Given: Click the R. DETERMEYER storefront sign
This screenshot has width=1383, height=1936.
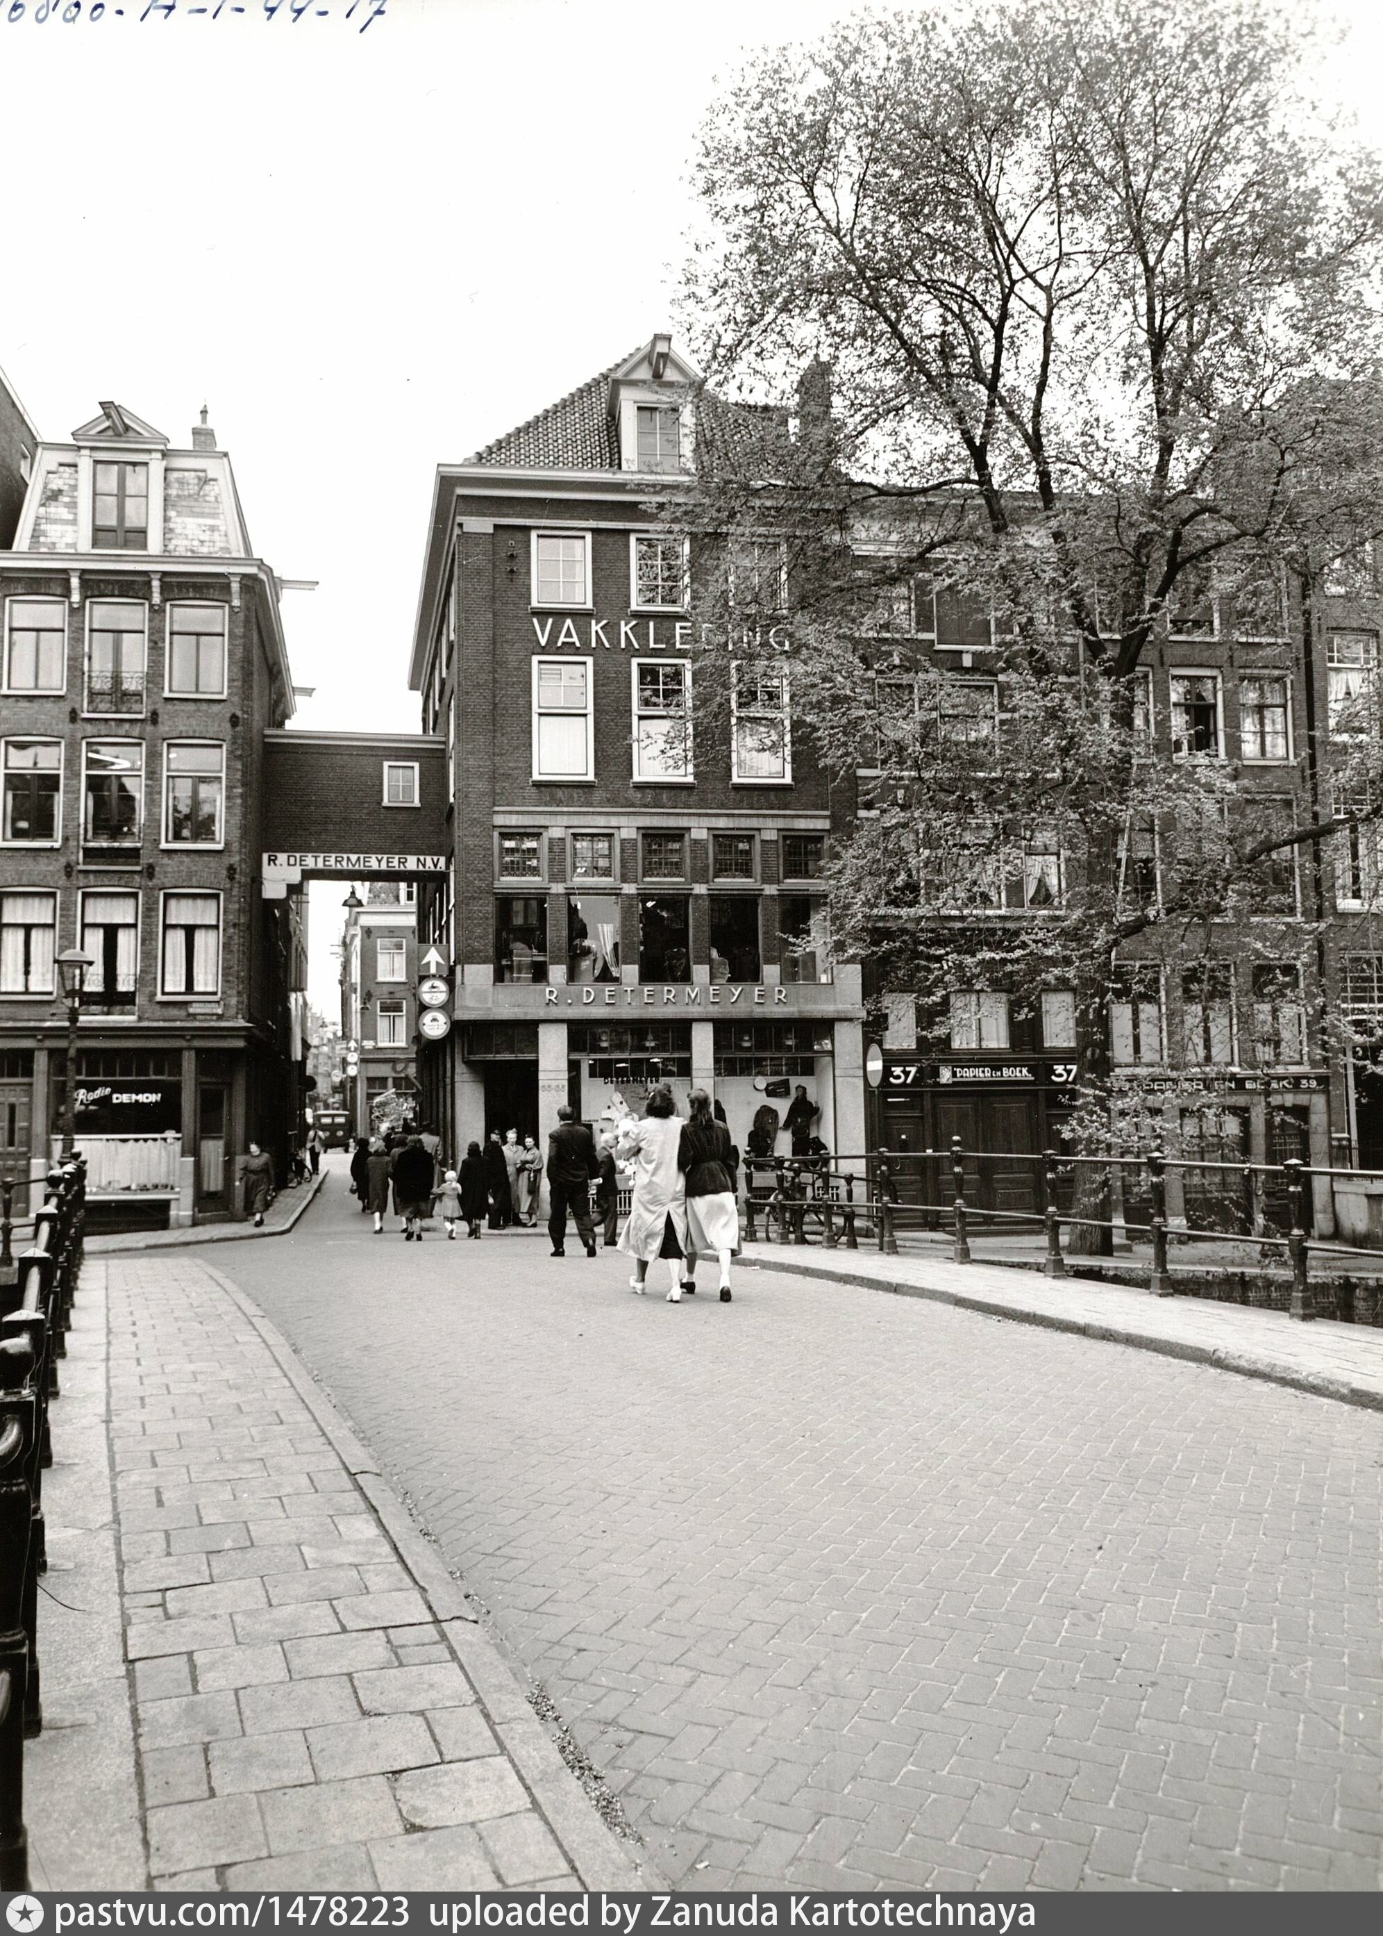Looking at the screenshot, I should point(665,995).
